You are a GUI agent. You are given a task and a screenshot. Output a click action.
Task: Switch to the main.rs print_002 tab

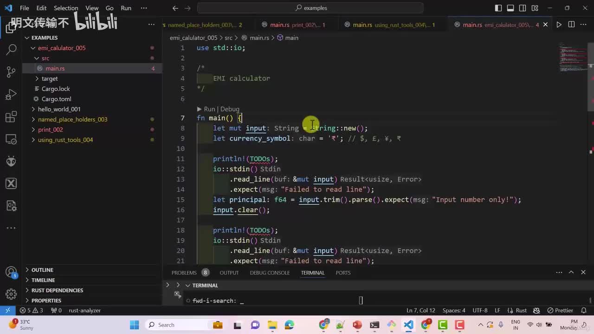coord(297,25)
